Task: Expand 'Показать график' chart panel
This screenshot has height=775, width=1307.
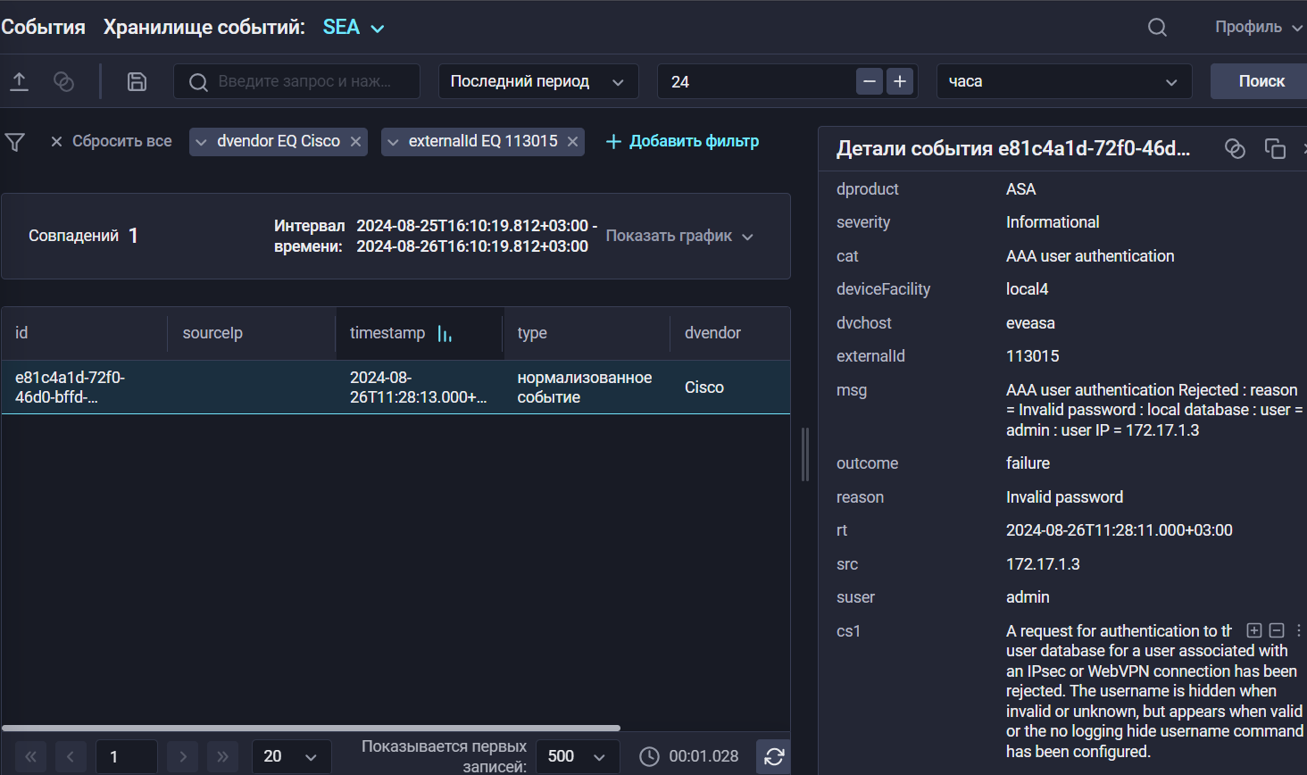Action: pos(678,236)
